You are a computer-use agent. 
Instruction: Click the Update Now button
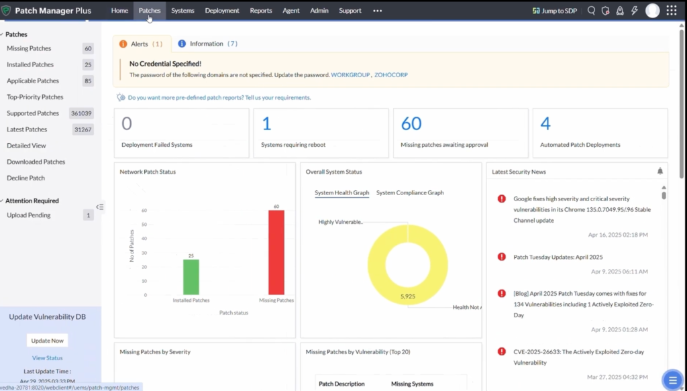(47, 341)
